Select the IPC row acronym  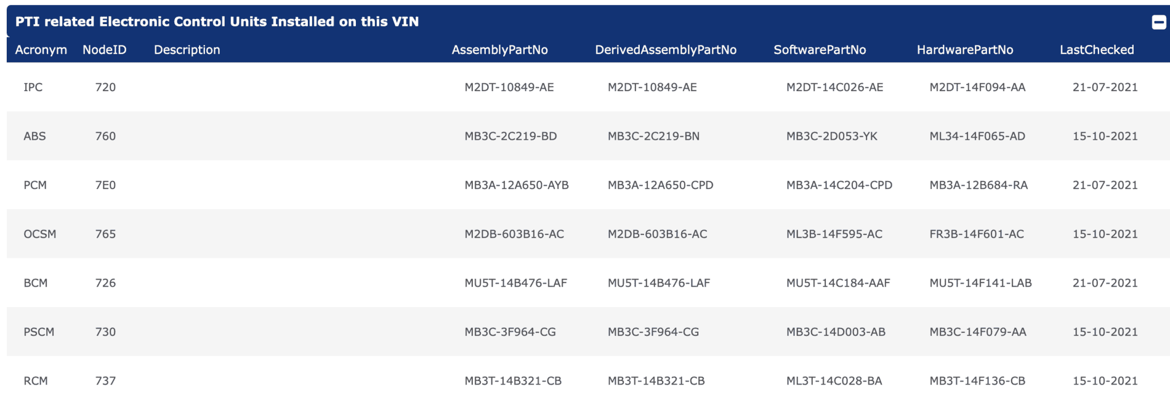pyautogui.click(x=33, y=87)
